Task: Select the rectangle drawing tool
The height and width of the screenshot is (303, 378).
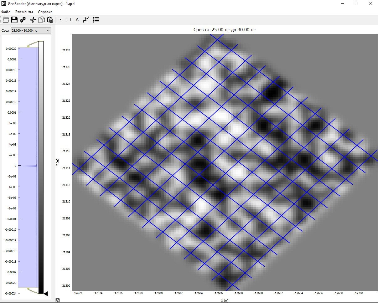Action: [69, 20]
